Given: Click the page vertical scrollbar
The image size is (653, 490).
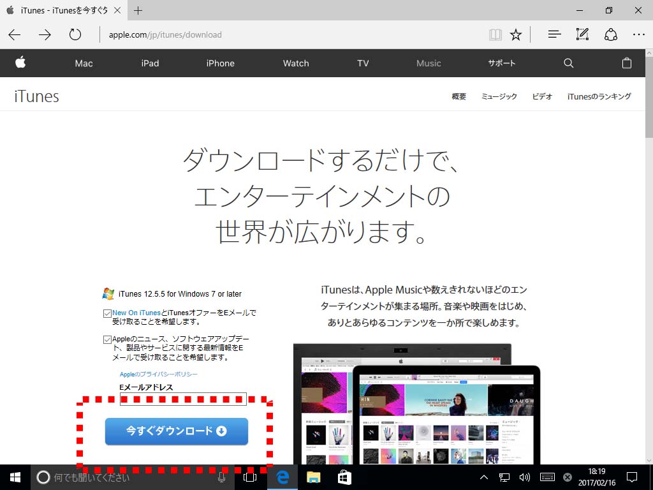Looking at the screenshot, I should (x=649, y=255).
